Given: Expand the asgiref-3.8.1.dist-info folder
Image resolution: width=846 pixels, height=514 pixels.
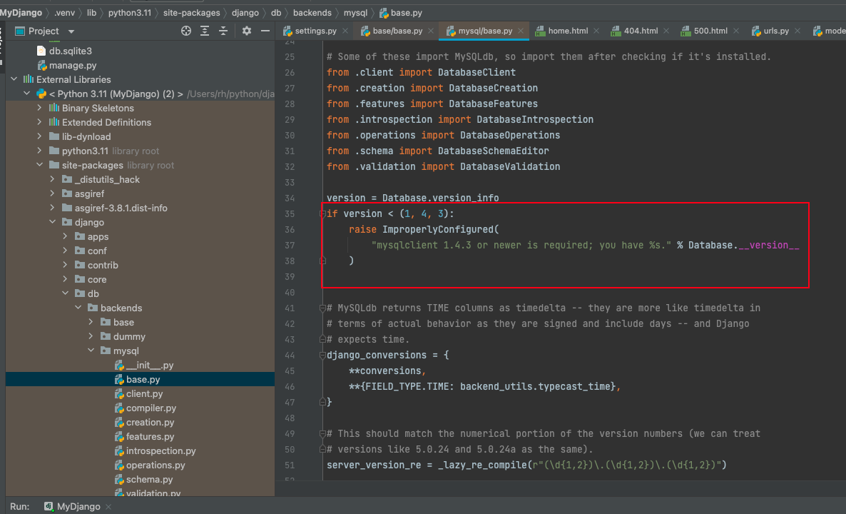Looking at the screenshot, I should pos(52,208).
